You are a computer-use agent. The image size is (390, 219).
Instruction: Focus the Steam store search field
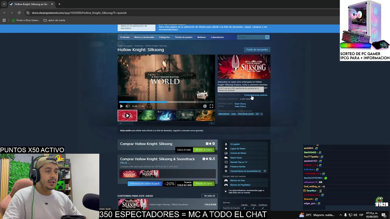point(251,37)
